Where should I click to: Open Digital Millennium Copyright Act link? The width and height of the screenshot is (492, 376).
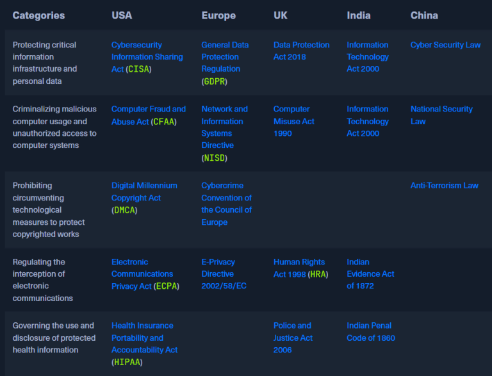[x=144, y=198]
